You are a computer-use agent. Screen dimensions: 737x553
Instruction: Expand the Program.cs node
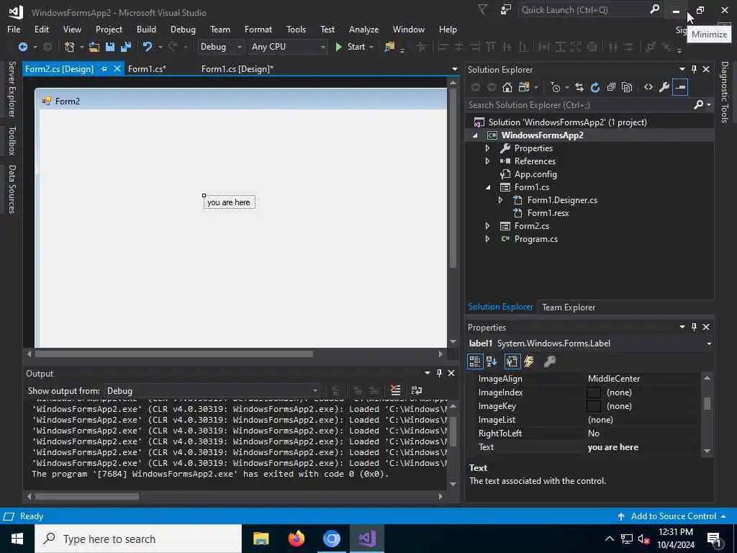[x=487, y=239]
